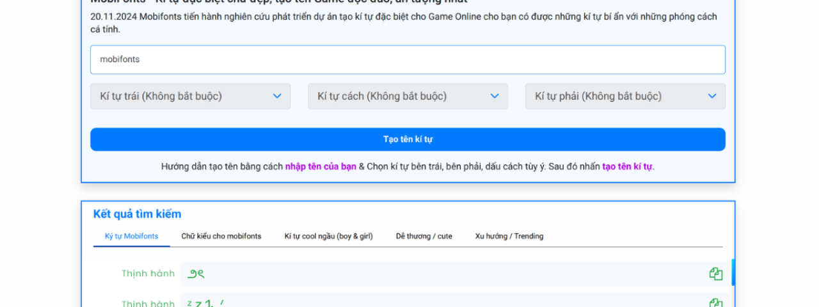Image resolution: width=819 pixels, height=307 pixels.
Task: Open the Kí tự phải dropdown
Action: pyautogui.click(x=625, y=96)
